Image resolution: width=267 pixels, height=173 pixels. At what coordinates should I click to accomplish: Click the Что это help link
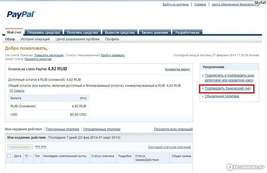point(41,147)
